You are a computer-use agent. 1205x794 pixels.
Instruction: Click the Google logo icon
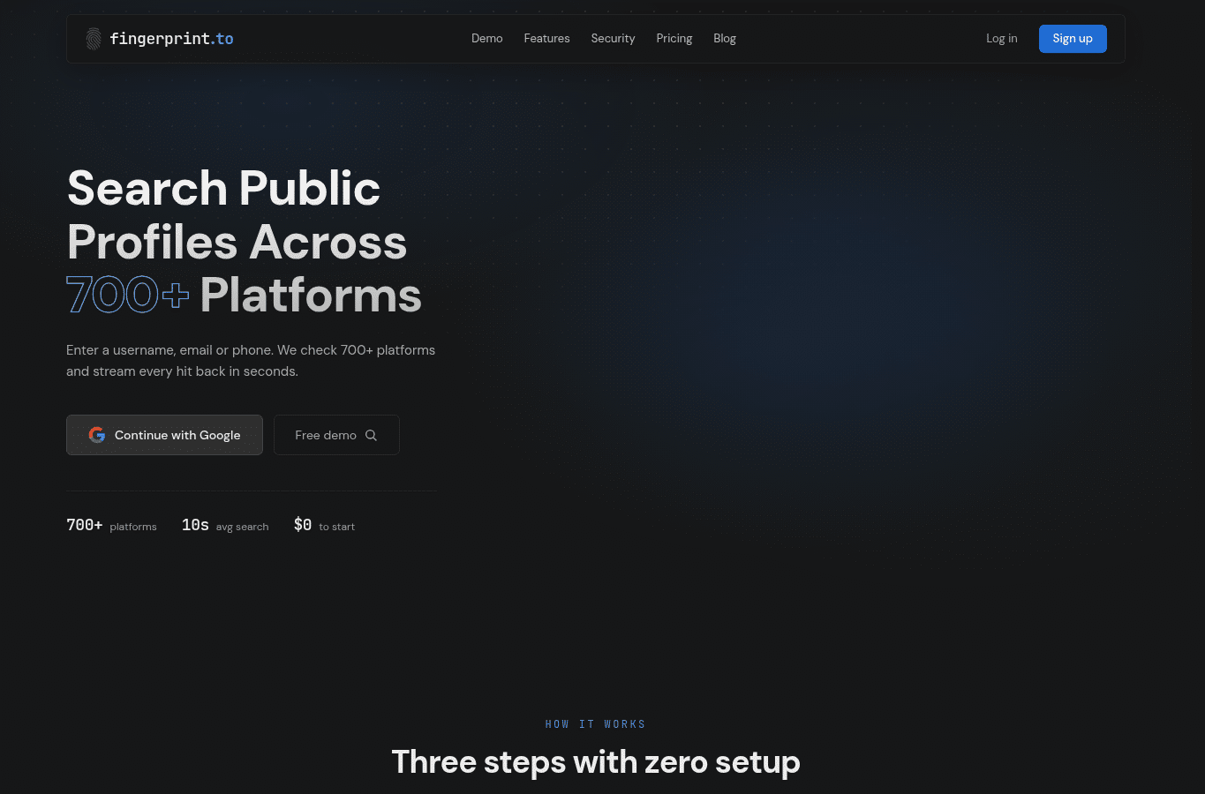[x=97, y=435]
